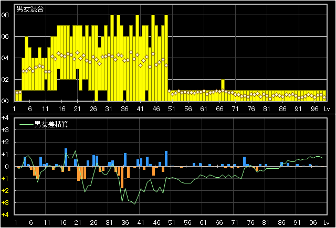Select the yellow +3 label in bottom chart

(5, 202)
